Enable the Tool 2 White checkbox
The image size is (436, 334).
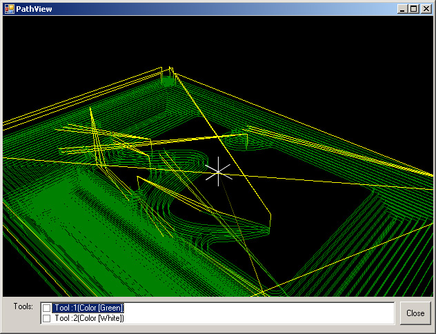pos(46,318)
